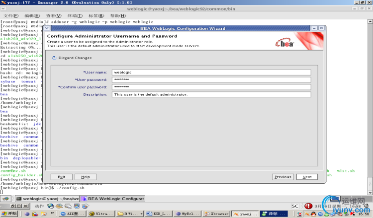Open the ESB_L... Word taskbar item
The image size is (373, 218).
(x=159, y=214)
